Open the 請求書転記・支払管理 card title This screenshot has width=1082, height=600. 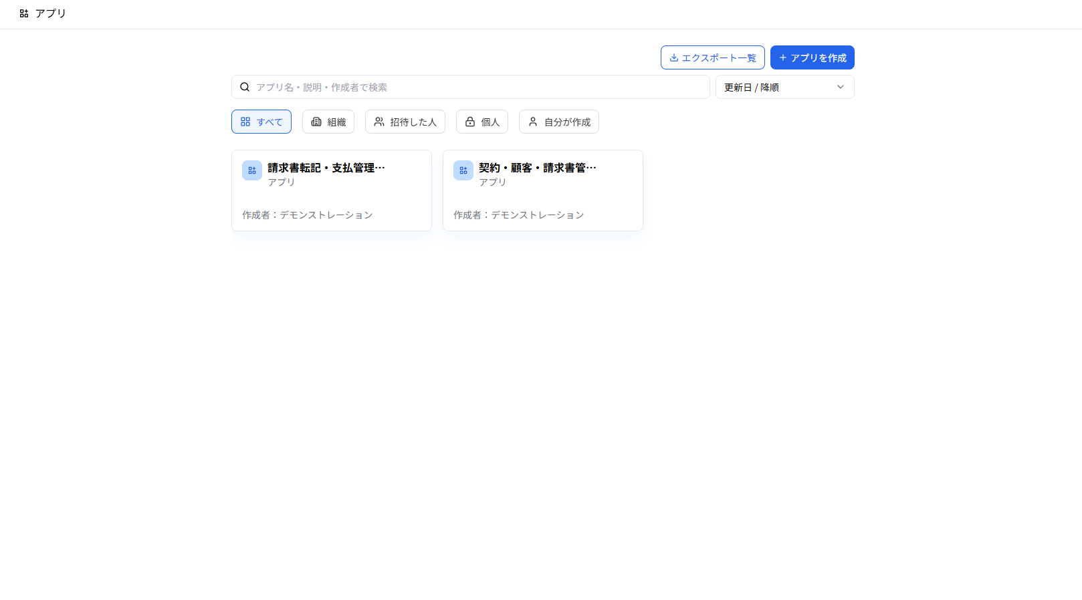326,168
